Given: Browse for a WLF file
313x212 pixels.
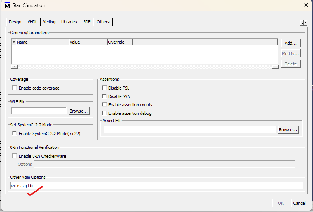Looking at the screenshot, I should 79,111.
